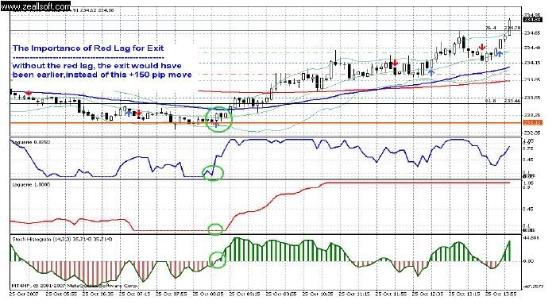Select the orange horizontal support line

[x=266, y=123]
